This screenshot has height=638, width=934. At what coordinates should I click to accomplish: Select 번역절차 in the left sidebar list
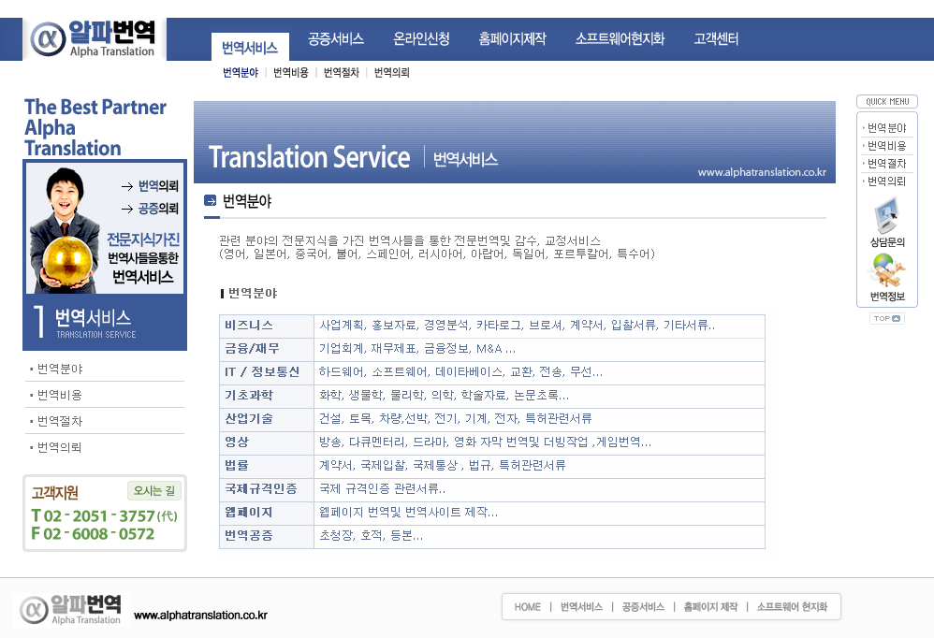[60, 421]
